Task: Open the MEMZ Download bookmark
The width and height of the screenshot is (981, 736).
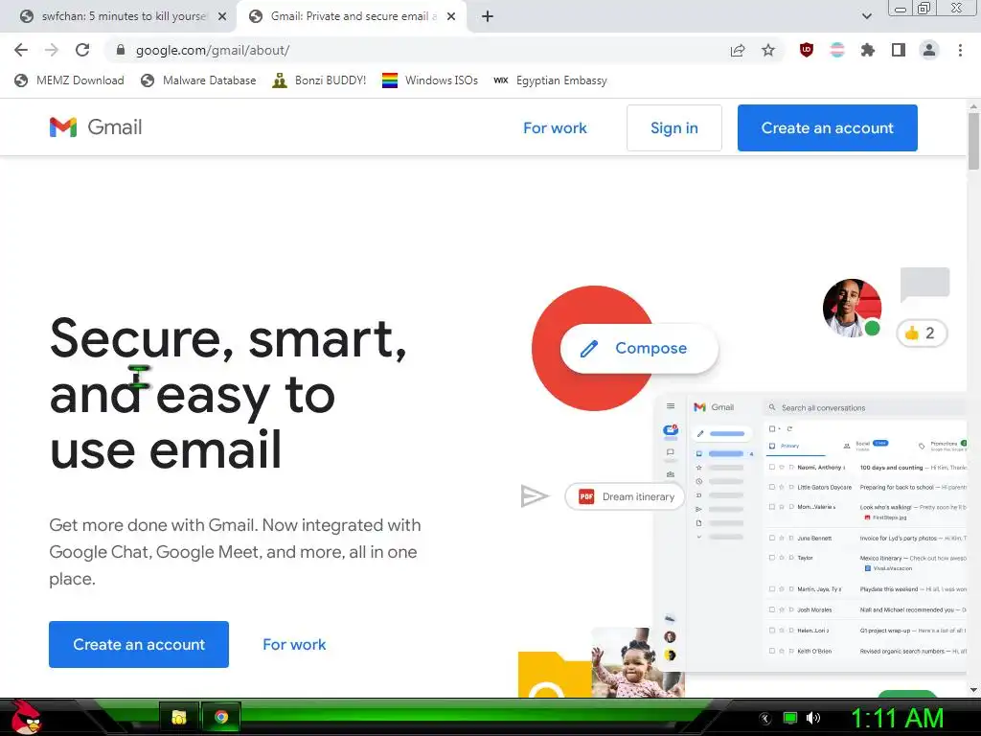Action: tap(69, 80)
